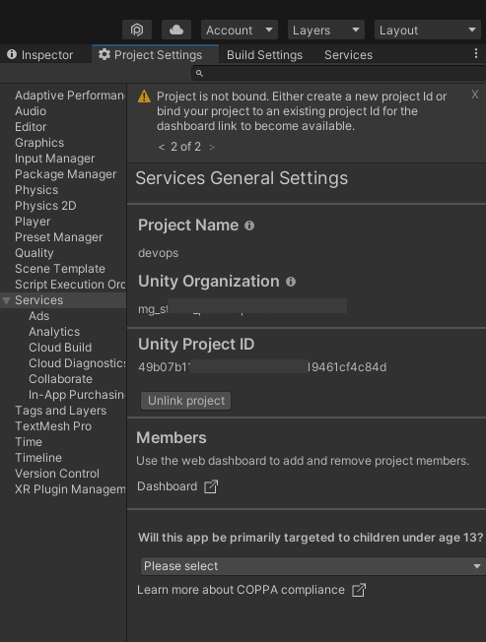Open the Please select age dropdown
This screenshot has width=486, height=642.
(x=313, y=566)
